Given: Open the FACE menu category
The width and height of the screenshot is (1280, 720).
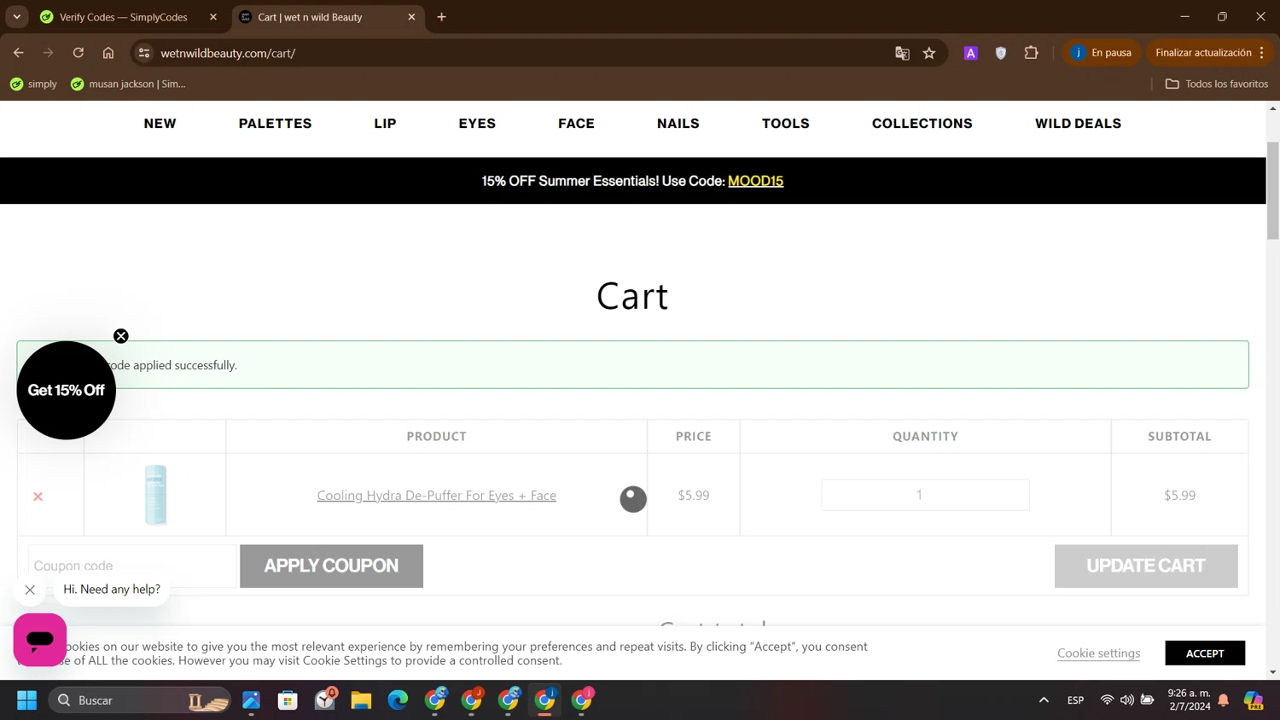Looking at the screenshot, I should (576, 124).
